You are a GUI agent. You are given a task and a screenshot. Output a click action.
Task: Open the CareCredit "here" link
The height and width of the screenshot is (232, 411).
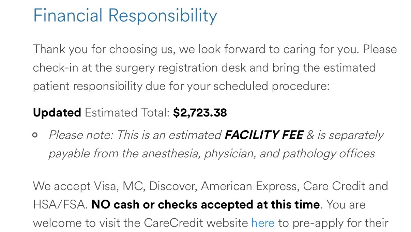tap(263, 223)
